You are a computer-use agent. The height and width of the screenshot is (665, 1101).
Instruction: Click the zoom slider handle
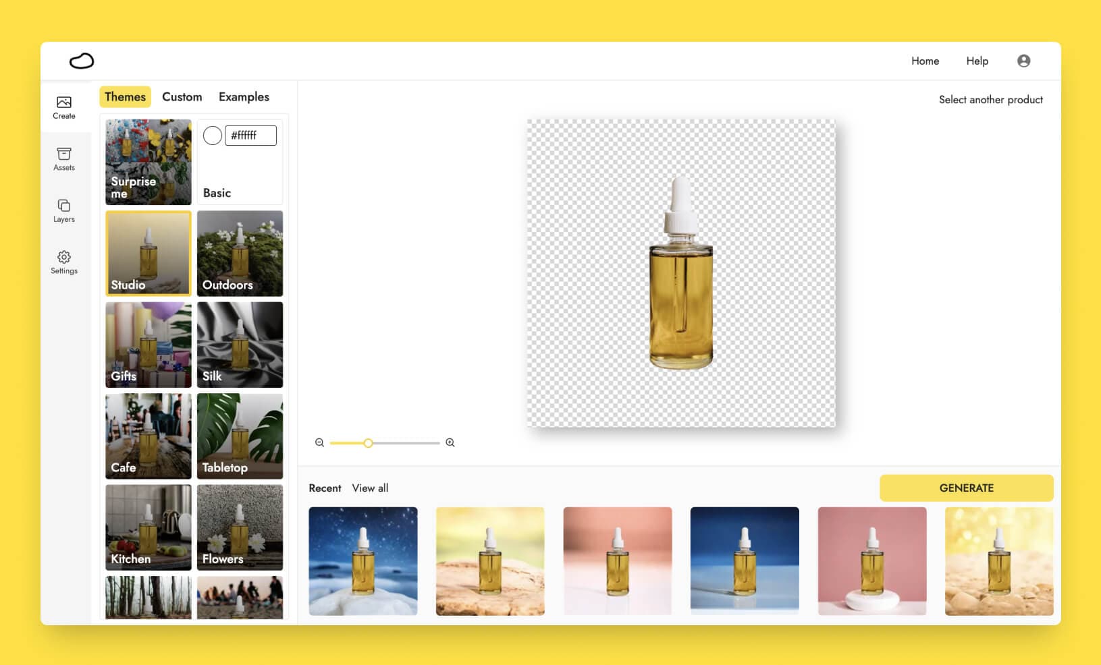pyautogui.click(x=368, y=443)
